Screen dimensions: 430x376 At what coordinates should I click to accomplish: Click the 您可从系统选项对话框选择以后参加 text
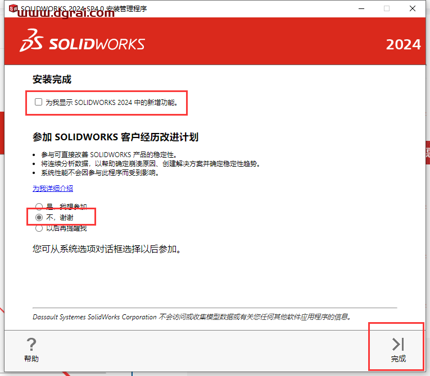coord(107,249)
